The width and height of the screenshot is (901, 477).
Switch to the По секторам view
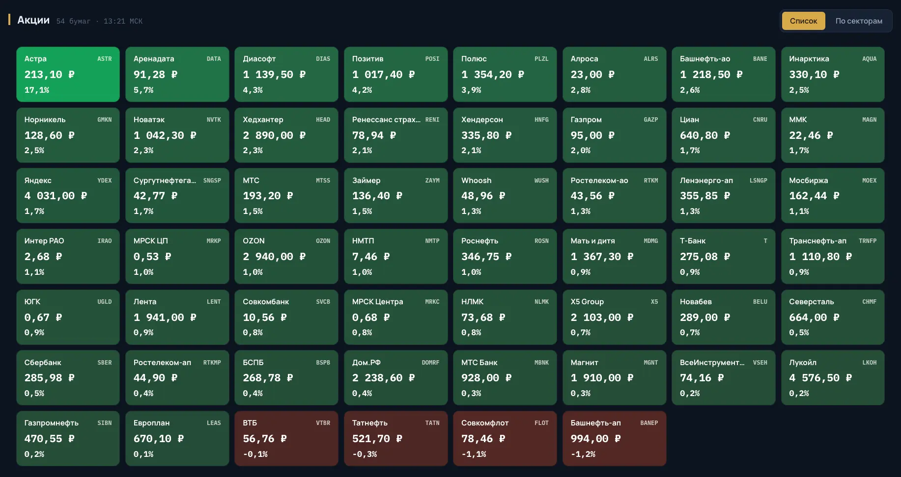(x=859, y=21)
